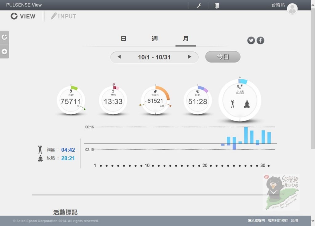The width and height of the screenshot is (315, 226).
Task: Open the 說明 help link
Action: [x=294, y=220]
